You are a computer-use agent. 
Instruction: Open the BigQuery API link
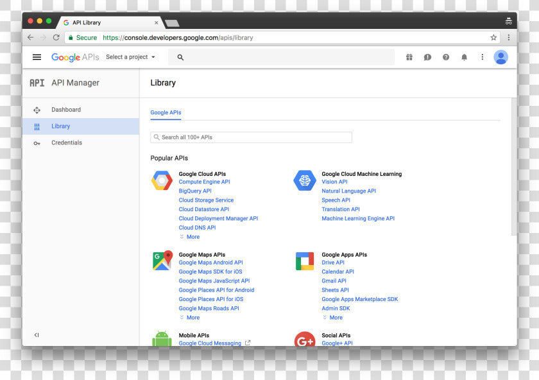coord(195,191)
